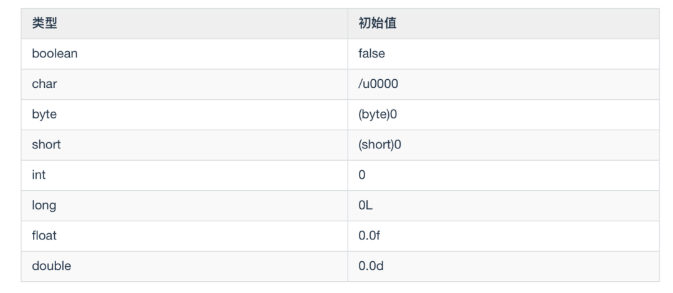Click the 初始值 column header
Image resolution: width=673 pixels, height=293 pixels.
tap(378, 24)
